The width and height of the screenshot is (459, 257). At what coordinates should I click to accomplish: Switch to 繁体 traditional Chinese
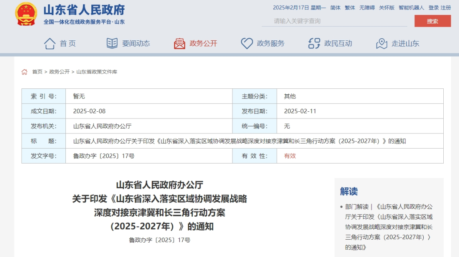[x=350, y=8]
